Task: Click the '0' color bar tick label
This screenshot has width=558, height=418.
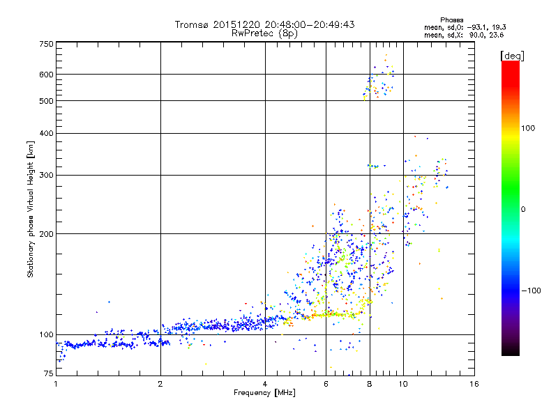Action: [523, 210]
